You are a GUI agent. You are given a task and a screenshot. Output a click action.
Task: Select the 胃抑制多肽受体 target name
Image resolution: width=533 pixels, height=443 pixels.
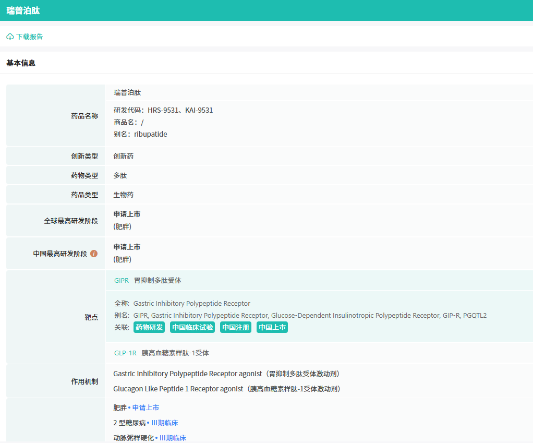[x=158, y=281]
